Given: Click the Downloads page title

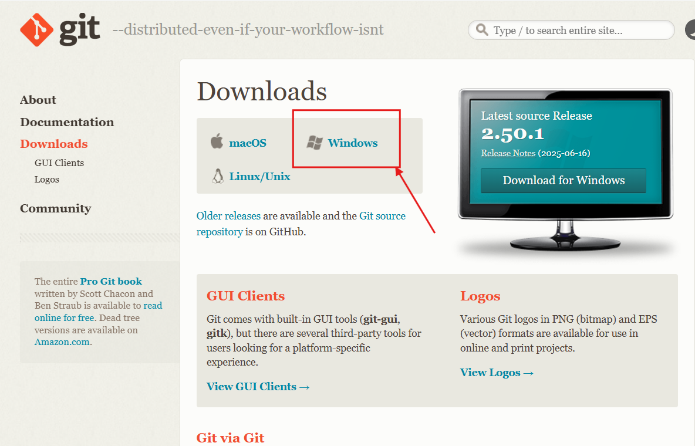Looking at the screenshot, I should click(262, 92).
